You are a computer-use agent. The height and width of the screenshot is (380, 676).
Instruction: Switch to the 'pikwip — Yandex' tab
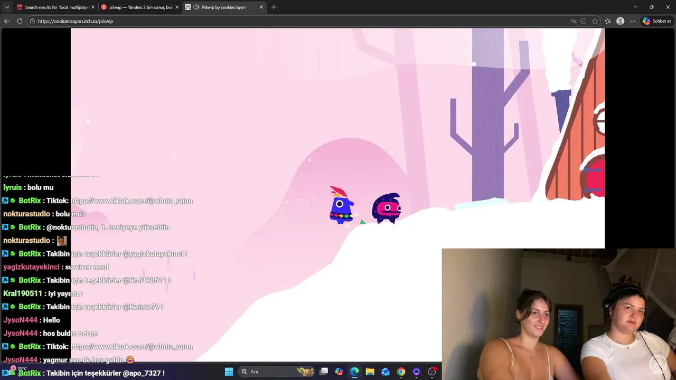pyautogui.click(x=139, y=7)
